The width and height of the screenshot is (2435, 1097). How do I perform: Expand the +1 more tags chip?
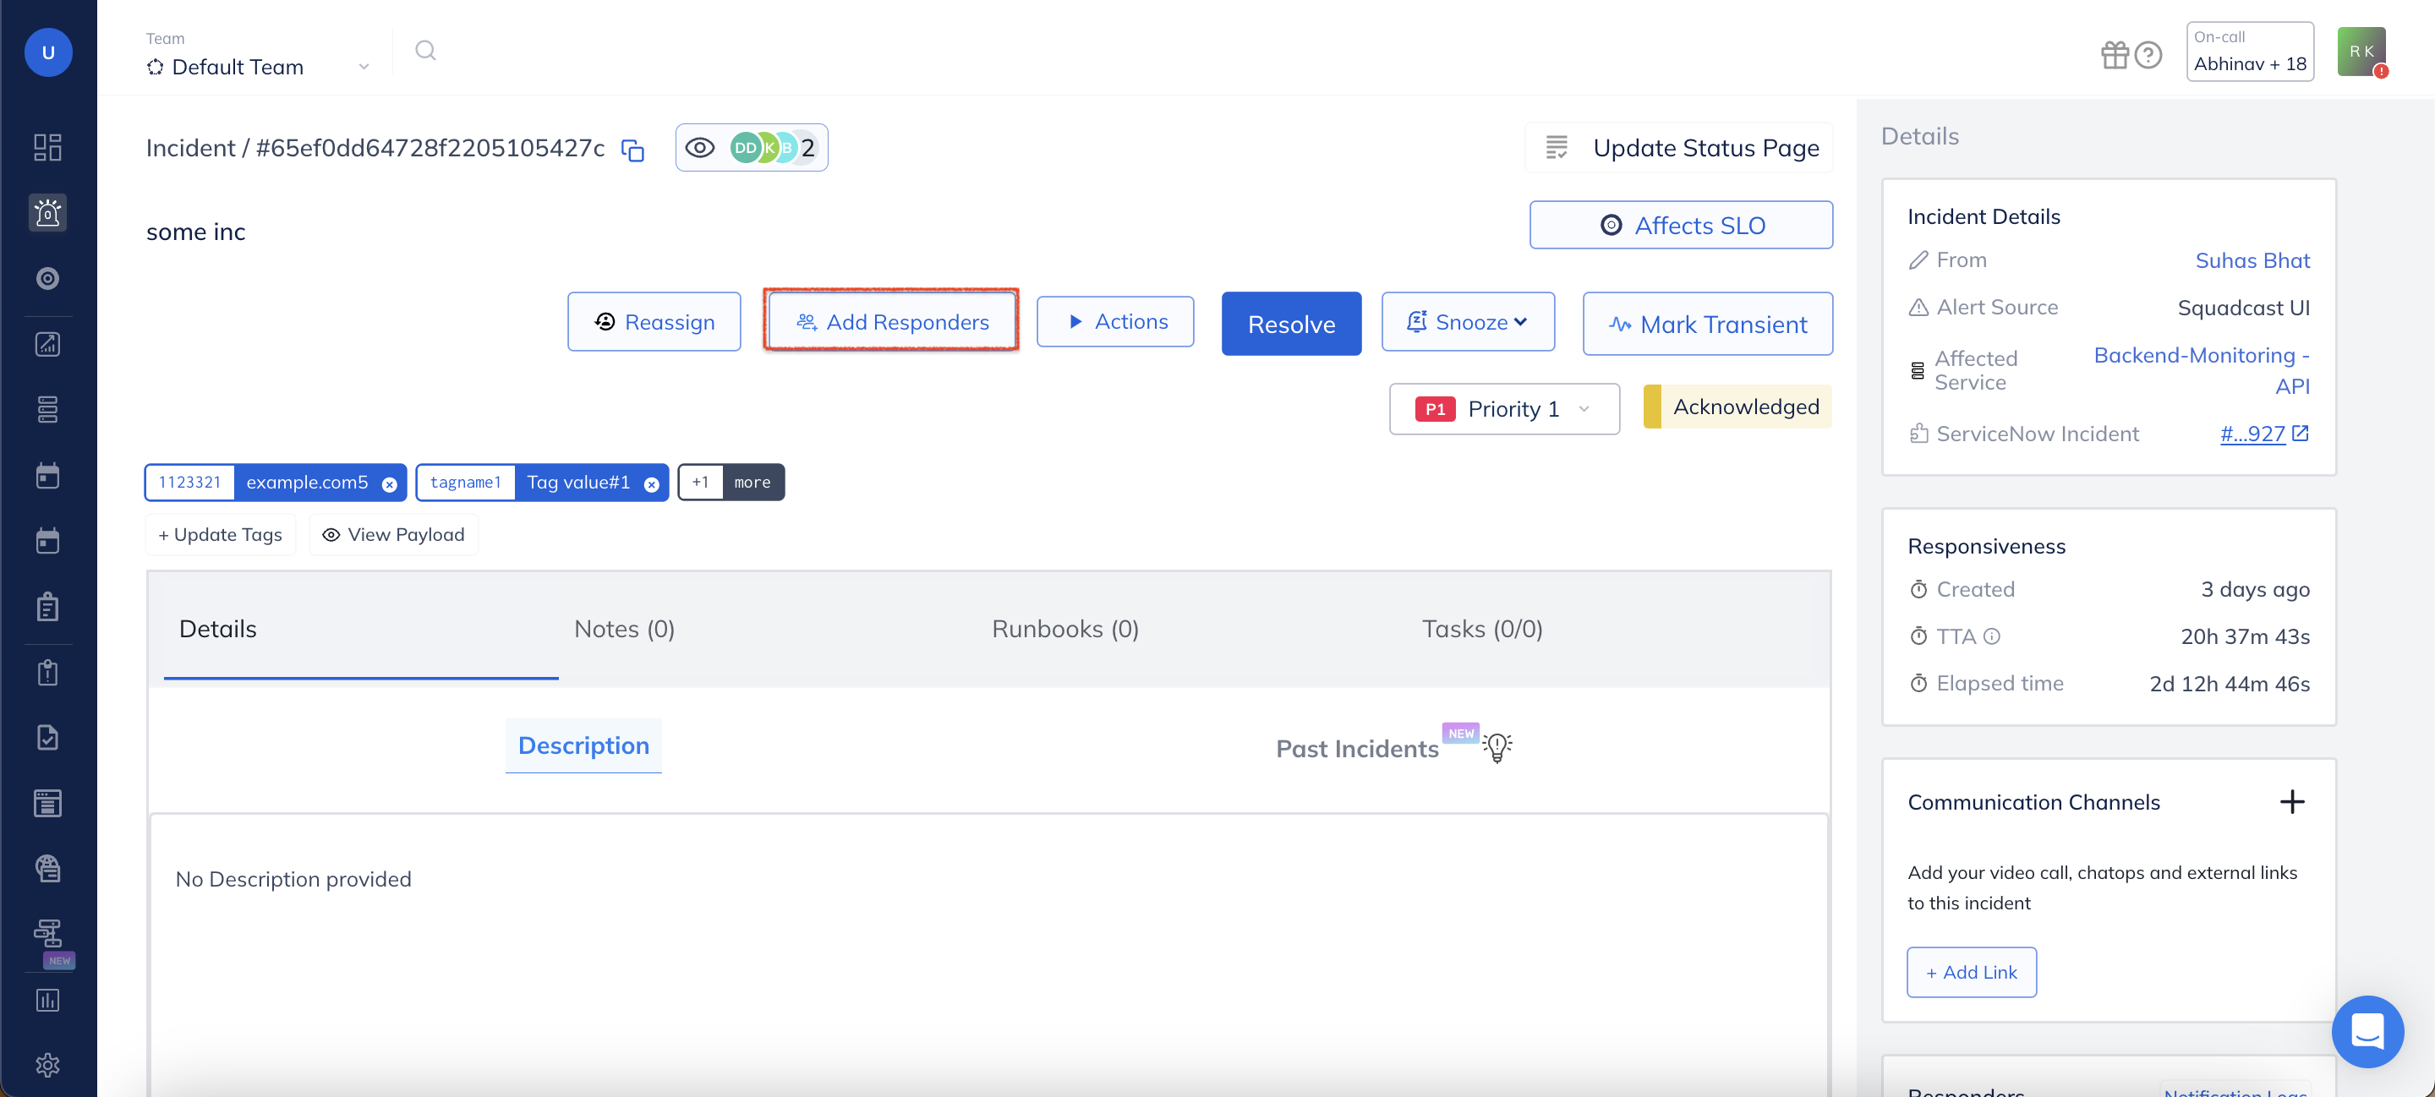(730, 482)
